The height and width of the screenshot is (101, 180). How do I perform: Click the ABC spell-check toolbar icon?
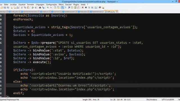(100, 8)
